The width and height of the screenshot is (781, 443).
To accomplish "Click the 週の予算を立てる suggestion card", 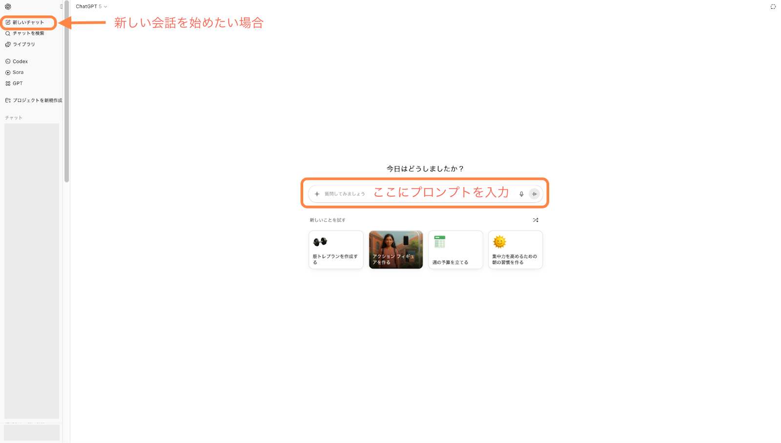I will [455, 250].
